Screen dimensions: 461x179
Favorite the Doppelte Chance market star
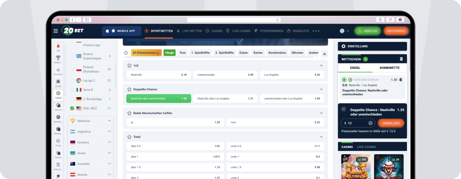pyautogui.click(x=129, y=89)
